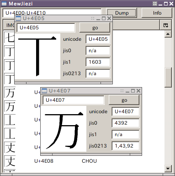
Task: Click main window scrollbar up arrow
Action: [168, 34]
